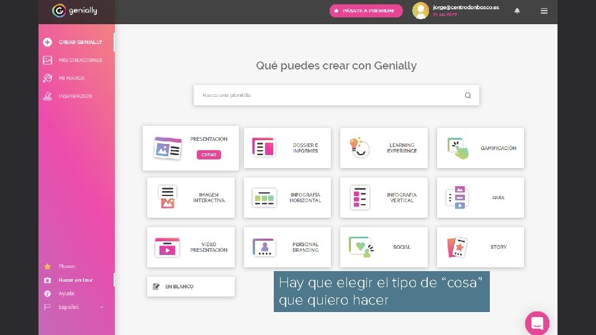Click the Mis Creaciones image icon
The height and width of the screenshot is (335, 596).
click(x=48, y=60)
